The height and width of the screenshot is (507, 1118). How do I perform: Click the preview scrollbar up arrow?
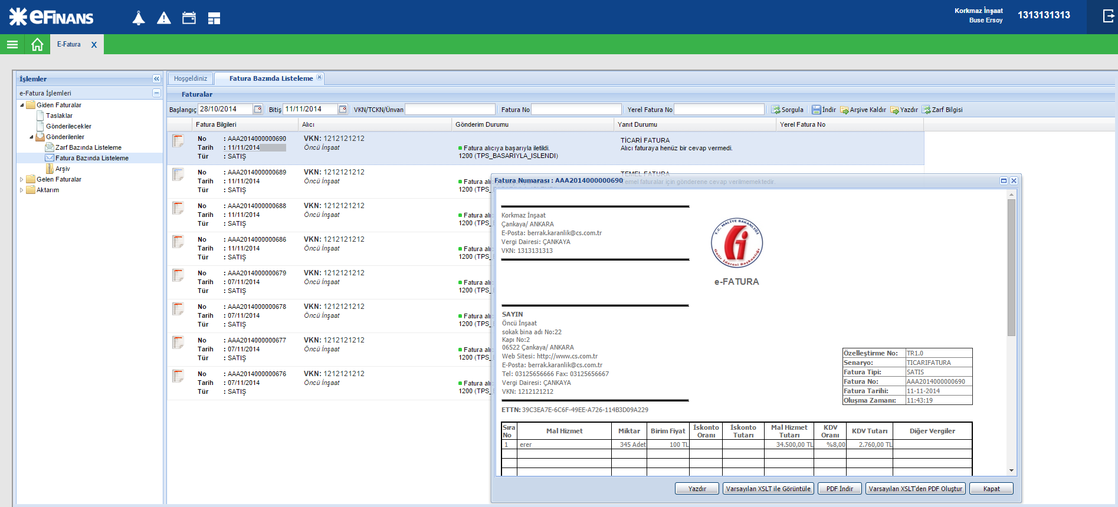point(1011,195)
